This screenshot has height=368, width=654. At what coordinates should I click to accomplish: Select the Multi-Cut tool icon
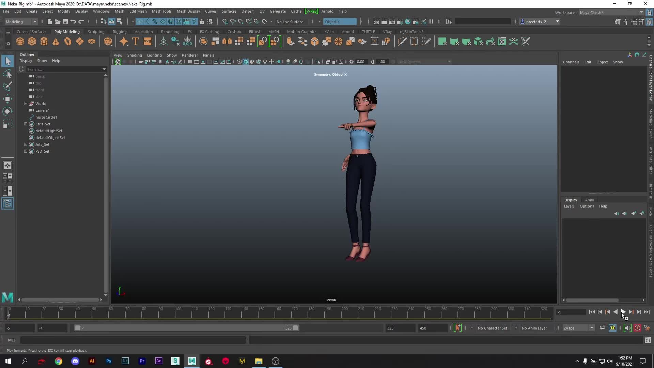[x=402, y=41]
